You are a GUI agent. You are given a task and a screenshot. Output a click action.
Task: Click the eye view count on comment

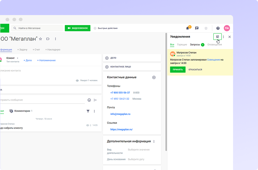pyautogui.click(x=89, y=125)
